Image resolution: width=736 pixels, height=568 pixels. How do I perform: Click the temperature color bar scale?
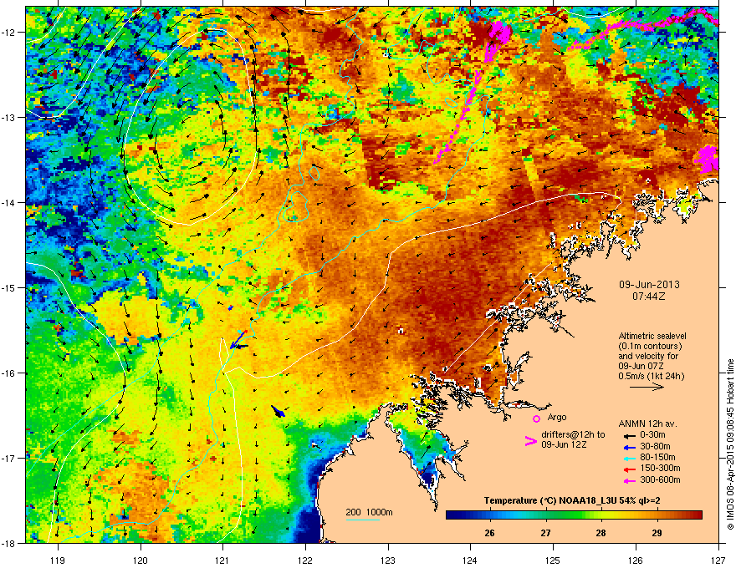[574, 515]
